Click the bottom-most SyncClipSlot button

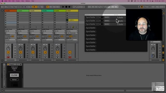[x=91, y=50]
